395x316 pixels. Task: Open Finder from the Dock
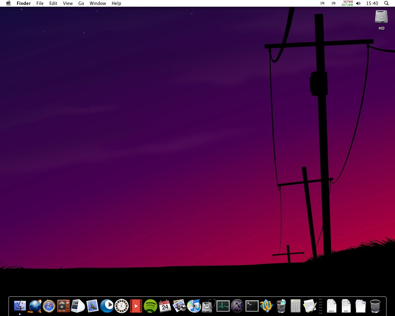[20, 306]
